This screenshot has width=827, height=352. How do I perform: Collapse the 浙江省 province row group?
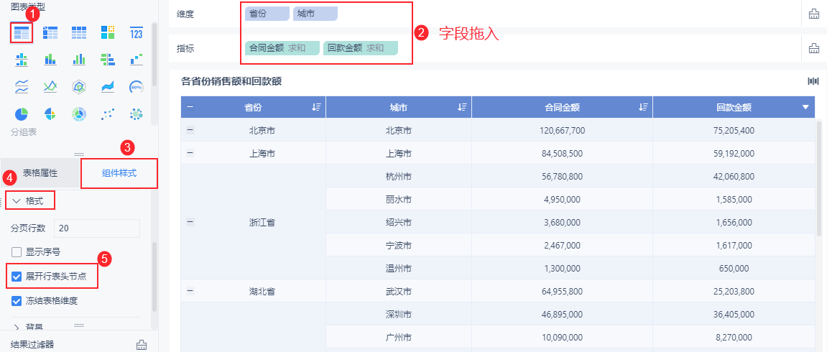click(190, 223)
